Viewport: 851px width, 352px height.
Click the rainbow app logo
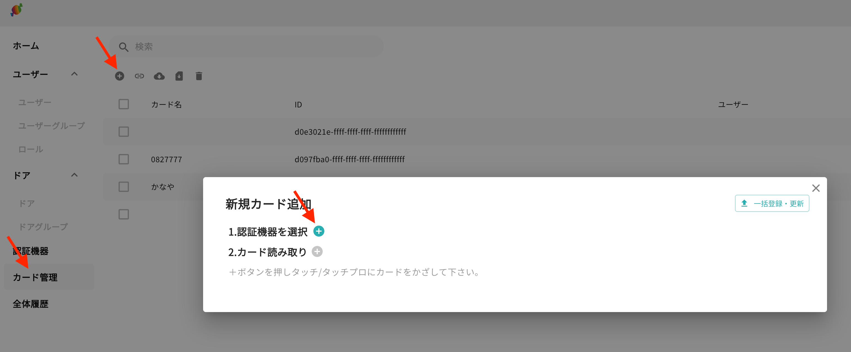(x=17, y=10)
